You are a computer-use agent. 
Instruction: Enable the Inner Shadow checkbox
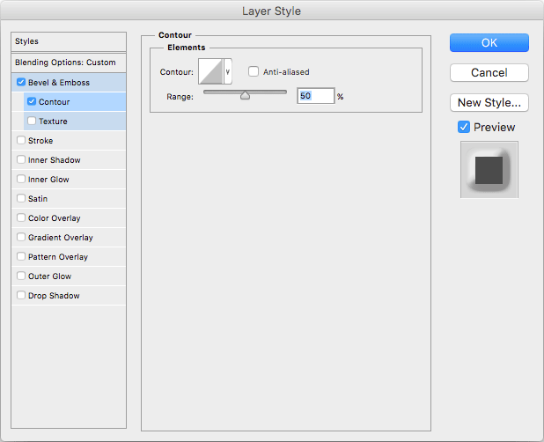[x=21, y=159]
